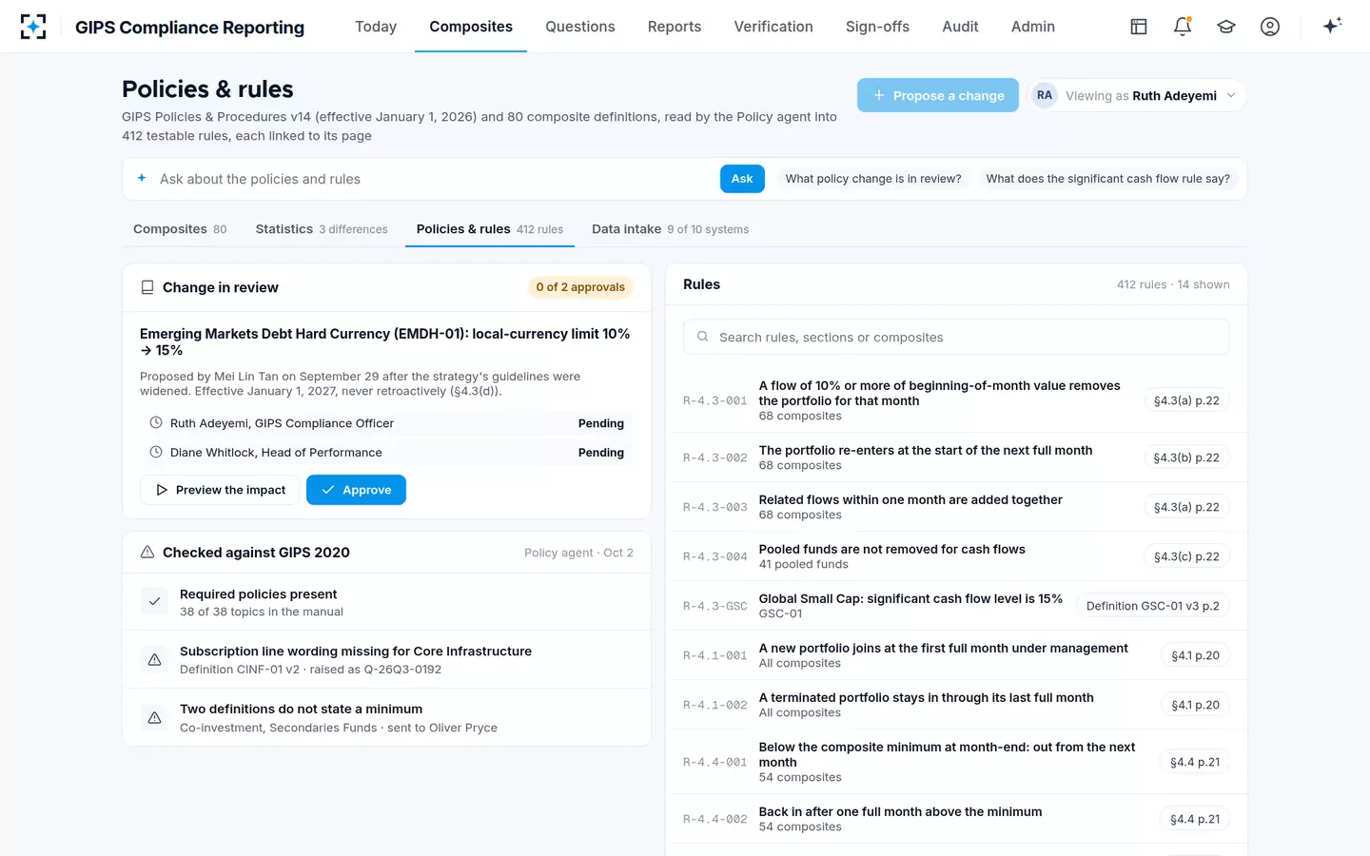The image size is (1370, 856).
Task: Open the Audit menu
Action: 960,27
